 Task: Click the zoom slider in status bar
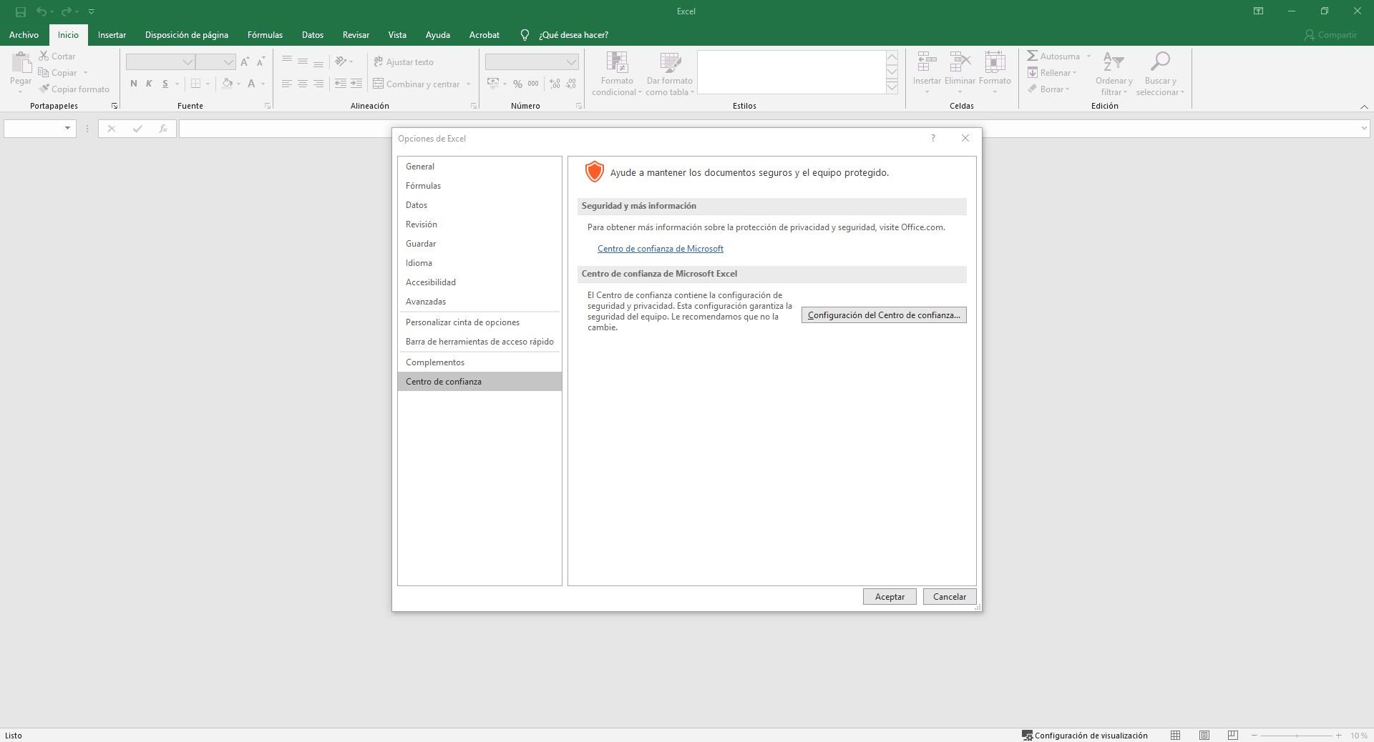1297,736
